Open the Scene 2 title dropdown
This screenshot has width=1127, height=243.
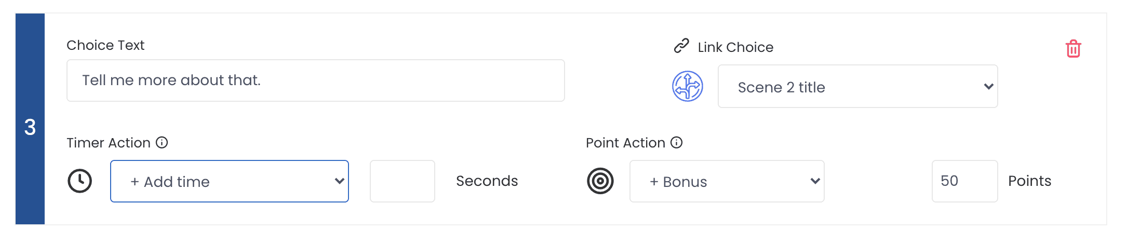tap(858, 86)
